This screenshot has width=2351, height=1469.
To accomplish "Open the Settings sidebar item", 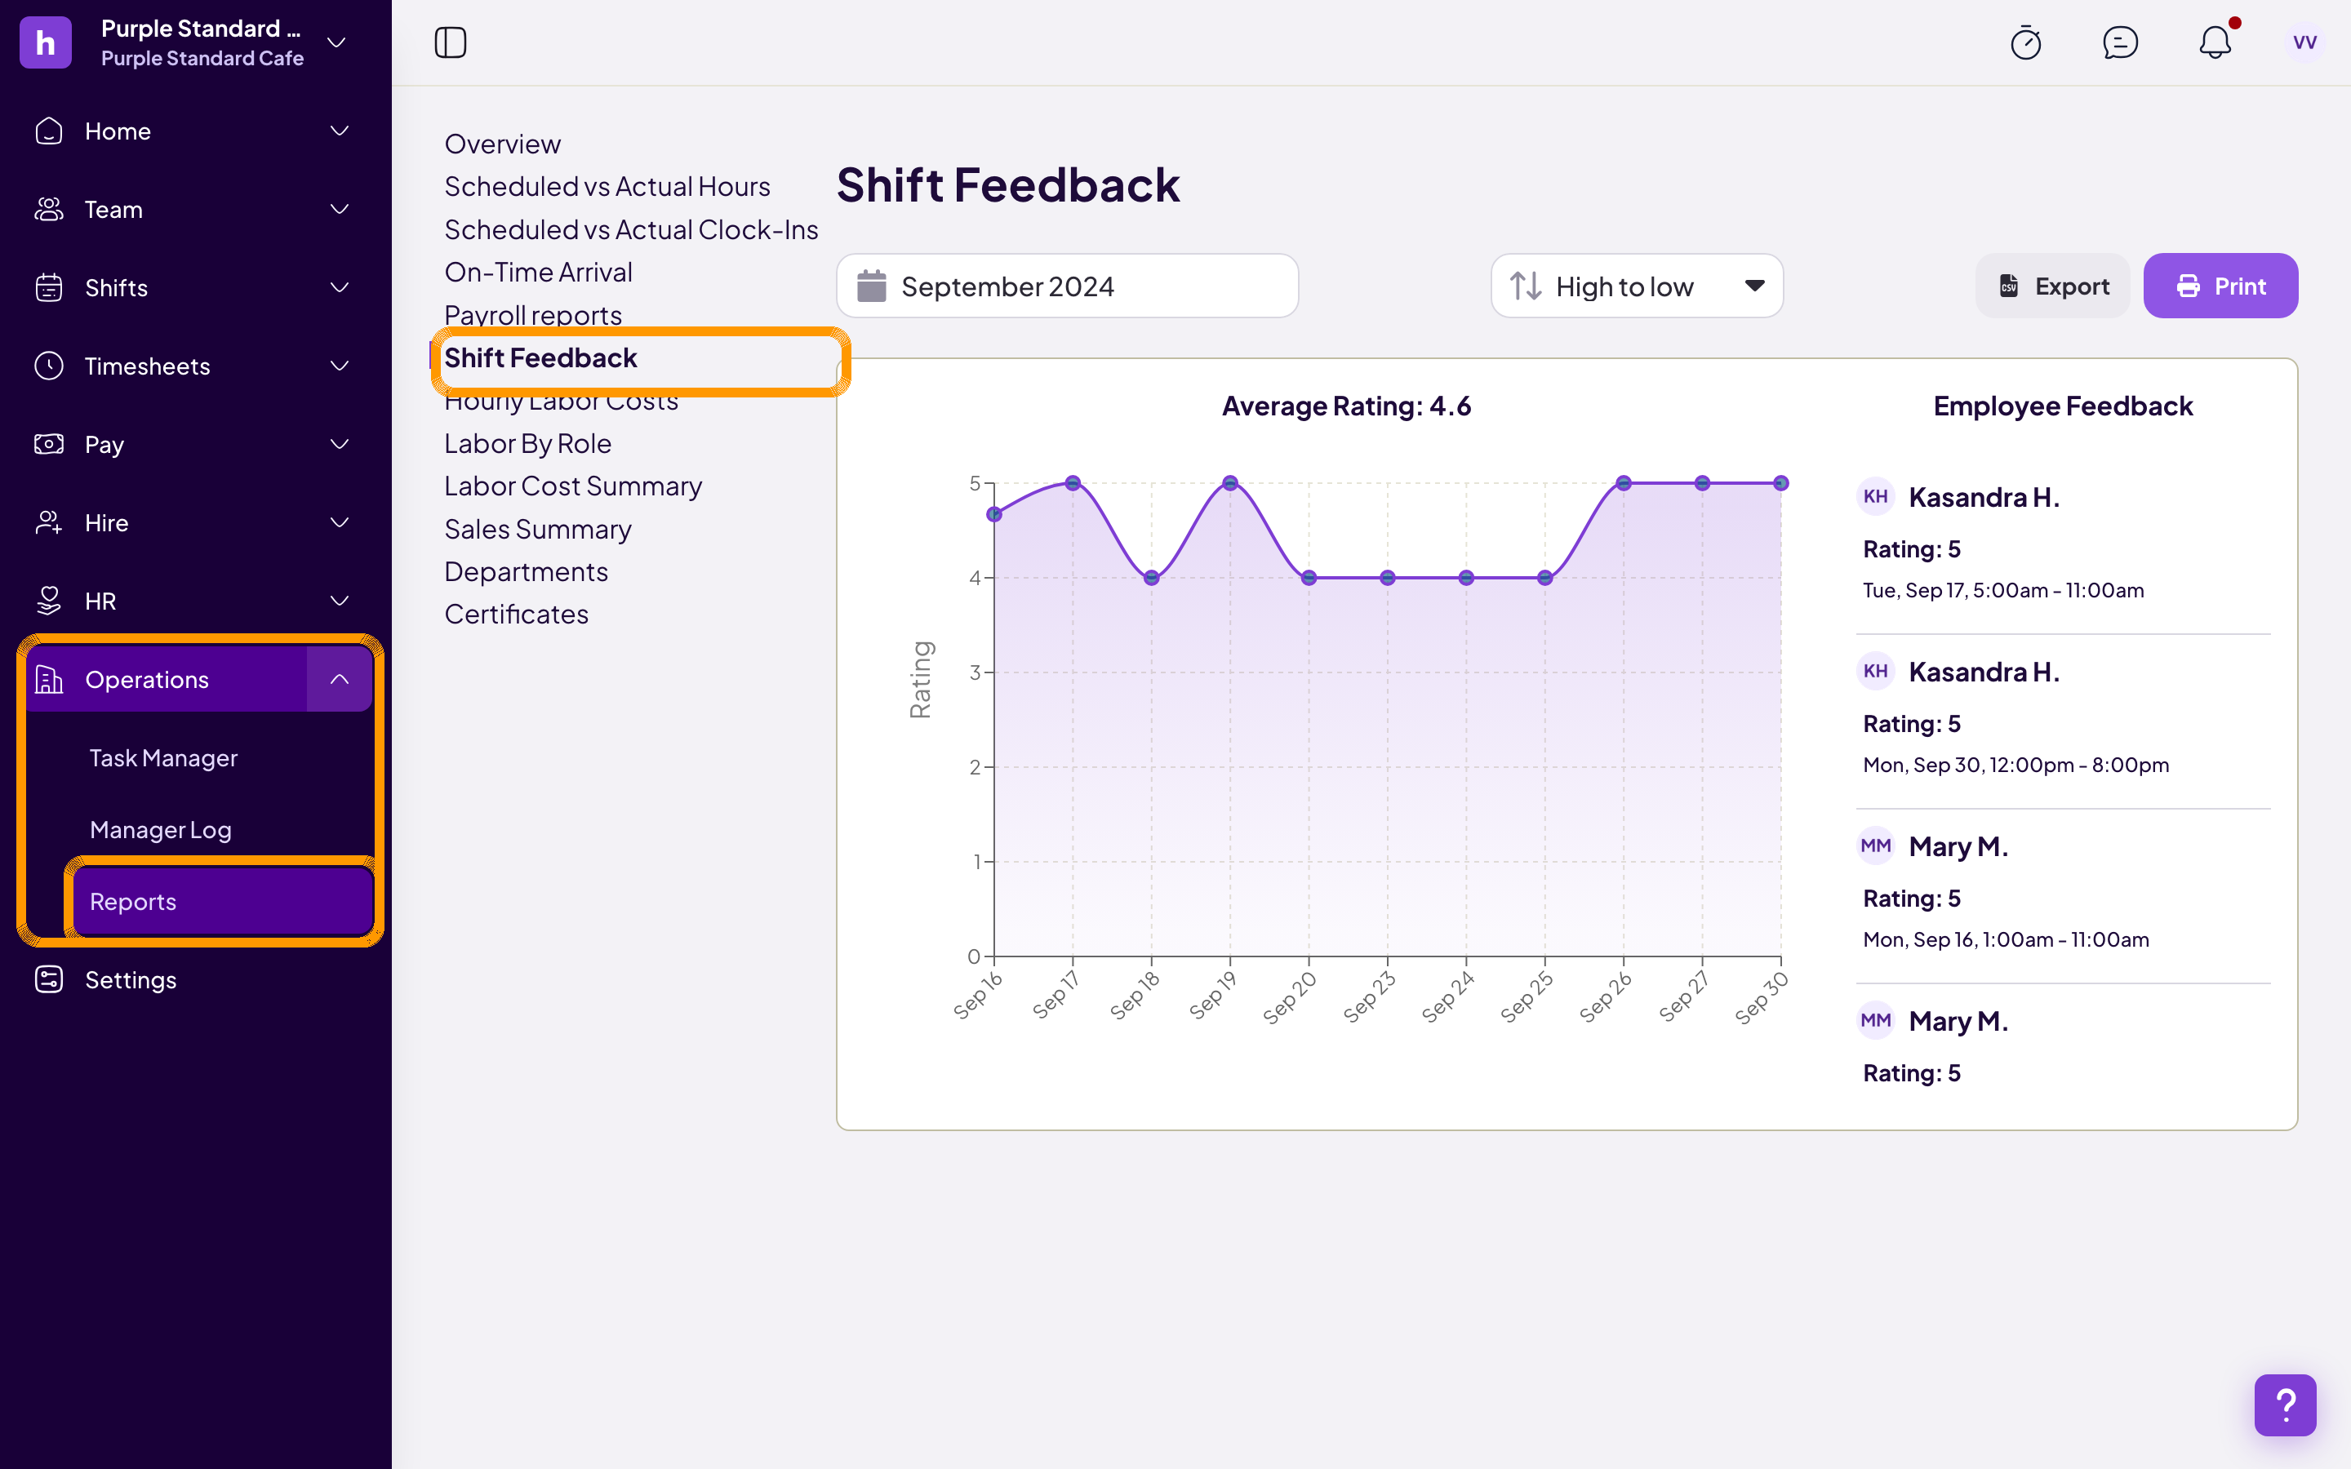I will coord(130,979).
